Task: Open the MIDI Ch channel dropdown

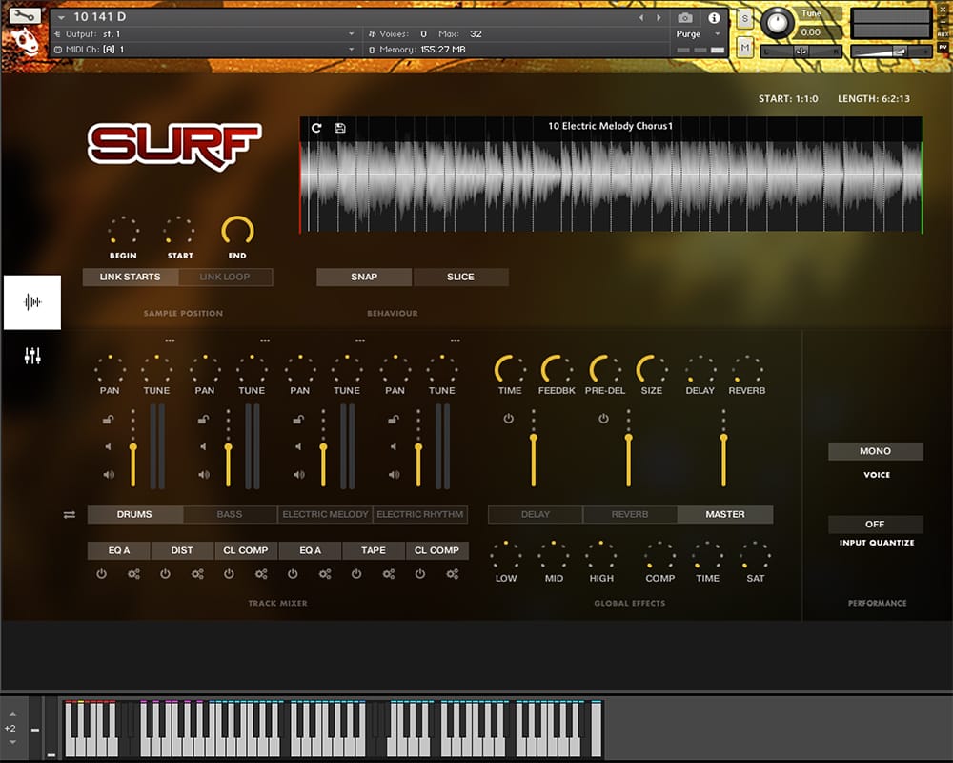Action: 352,49
